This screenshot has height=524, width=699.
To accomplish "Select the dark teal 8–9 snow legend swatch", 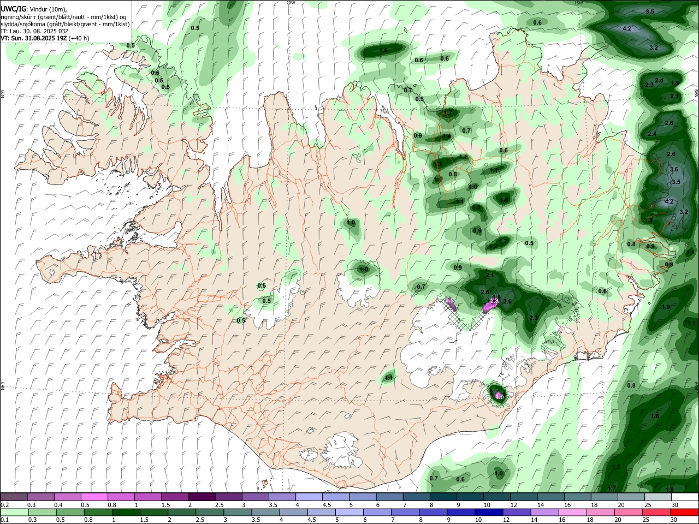I will click(443, 497).
